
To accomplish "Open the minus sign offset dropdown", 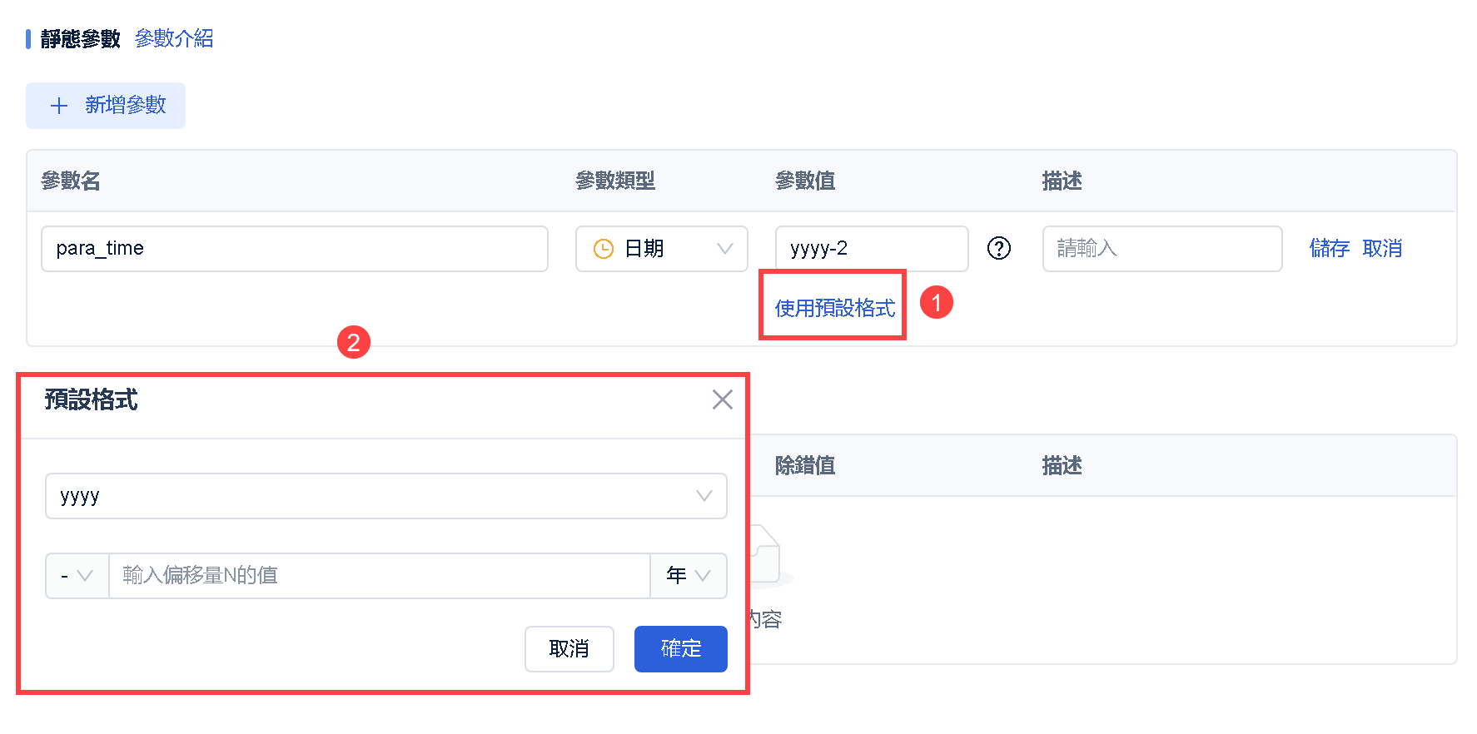I will (x=77, y=576).
